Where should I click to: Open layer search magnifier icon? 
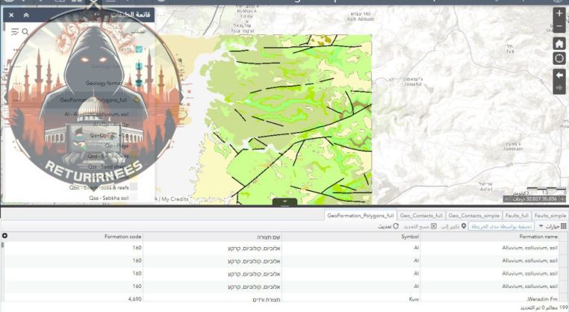[25, 32]
